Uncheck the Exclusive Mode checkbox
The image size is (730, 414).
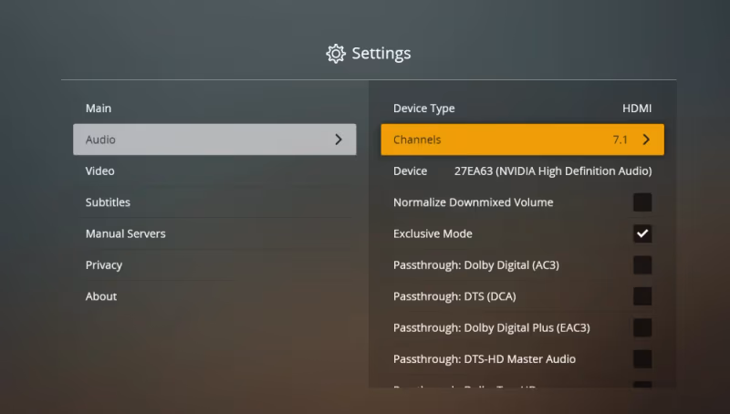point(642,233)
